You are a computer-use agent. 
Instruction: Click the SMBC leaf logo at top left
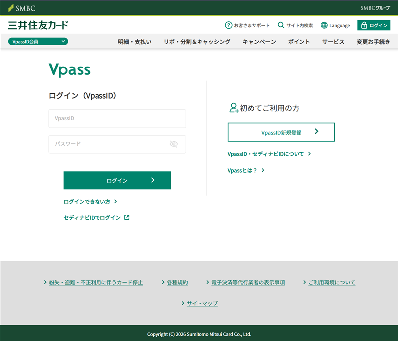(x=22, y=8)
